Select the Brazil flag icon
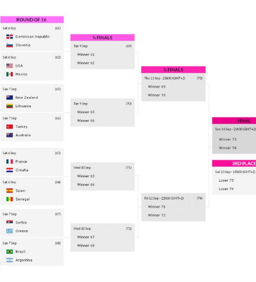256x282 pixels. point(10,252)
